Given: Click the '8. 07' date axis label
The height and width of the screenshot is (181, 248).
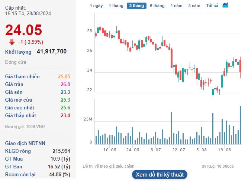Looking at the screenshot, I should (156, 150).
